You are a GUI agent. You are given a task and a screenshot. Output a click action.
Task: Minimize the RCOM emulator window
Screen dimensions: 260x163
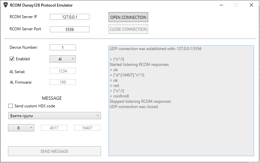point(221,5)
